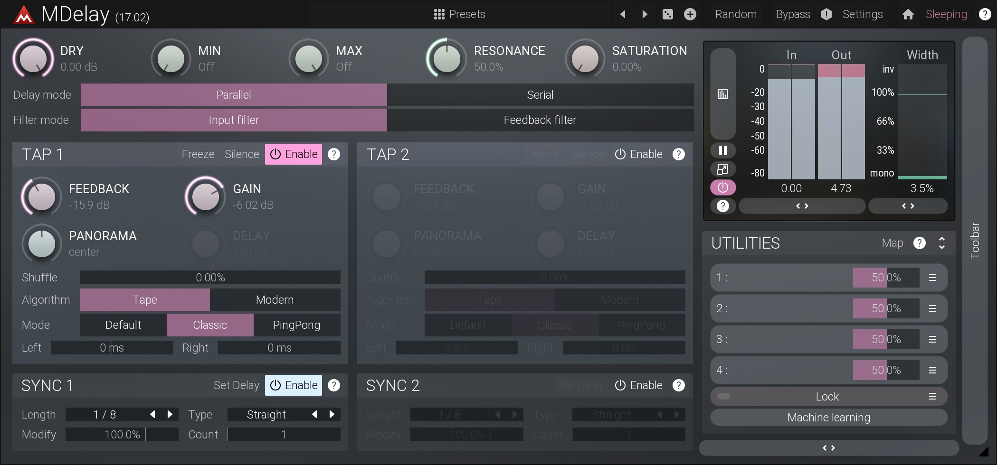Open the Tap 1 help icon

[334, 154]
